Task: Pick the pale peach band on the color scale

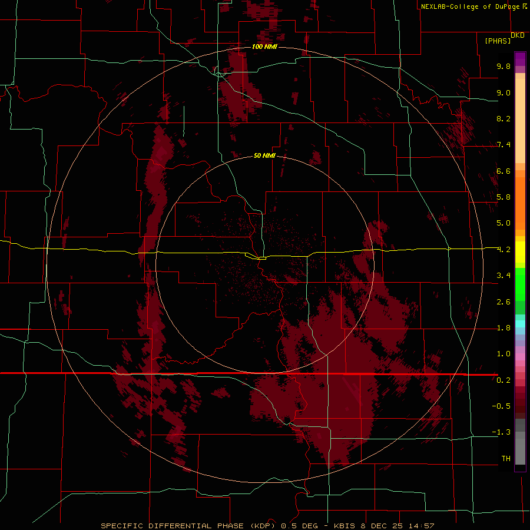Action: pyautogui.click(x=520, y=121)
